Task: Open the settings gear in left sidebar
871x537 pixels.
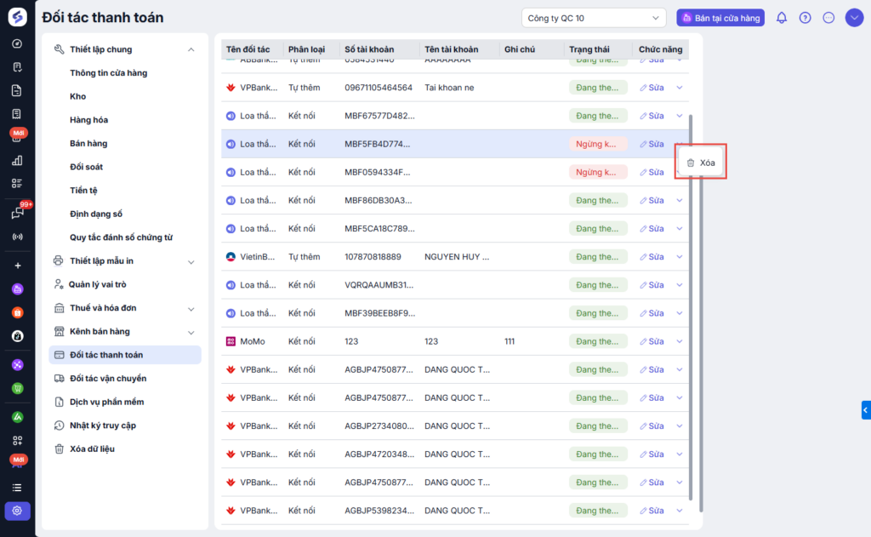Action: (x=17, y=511)
